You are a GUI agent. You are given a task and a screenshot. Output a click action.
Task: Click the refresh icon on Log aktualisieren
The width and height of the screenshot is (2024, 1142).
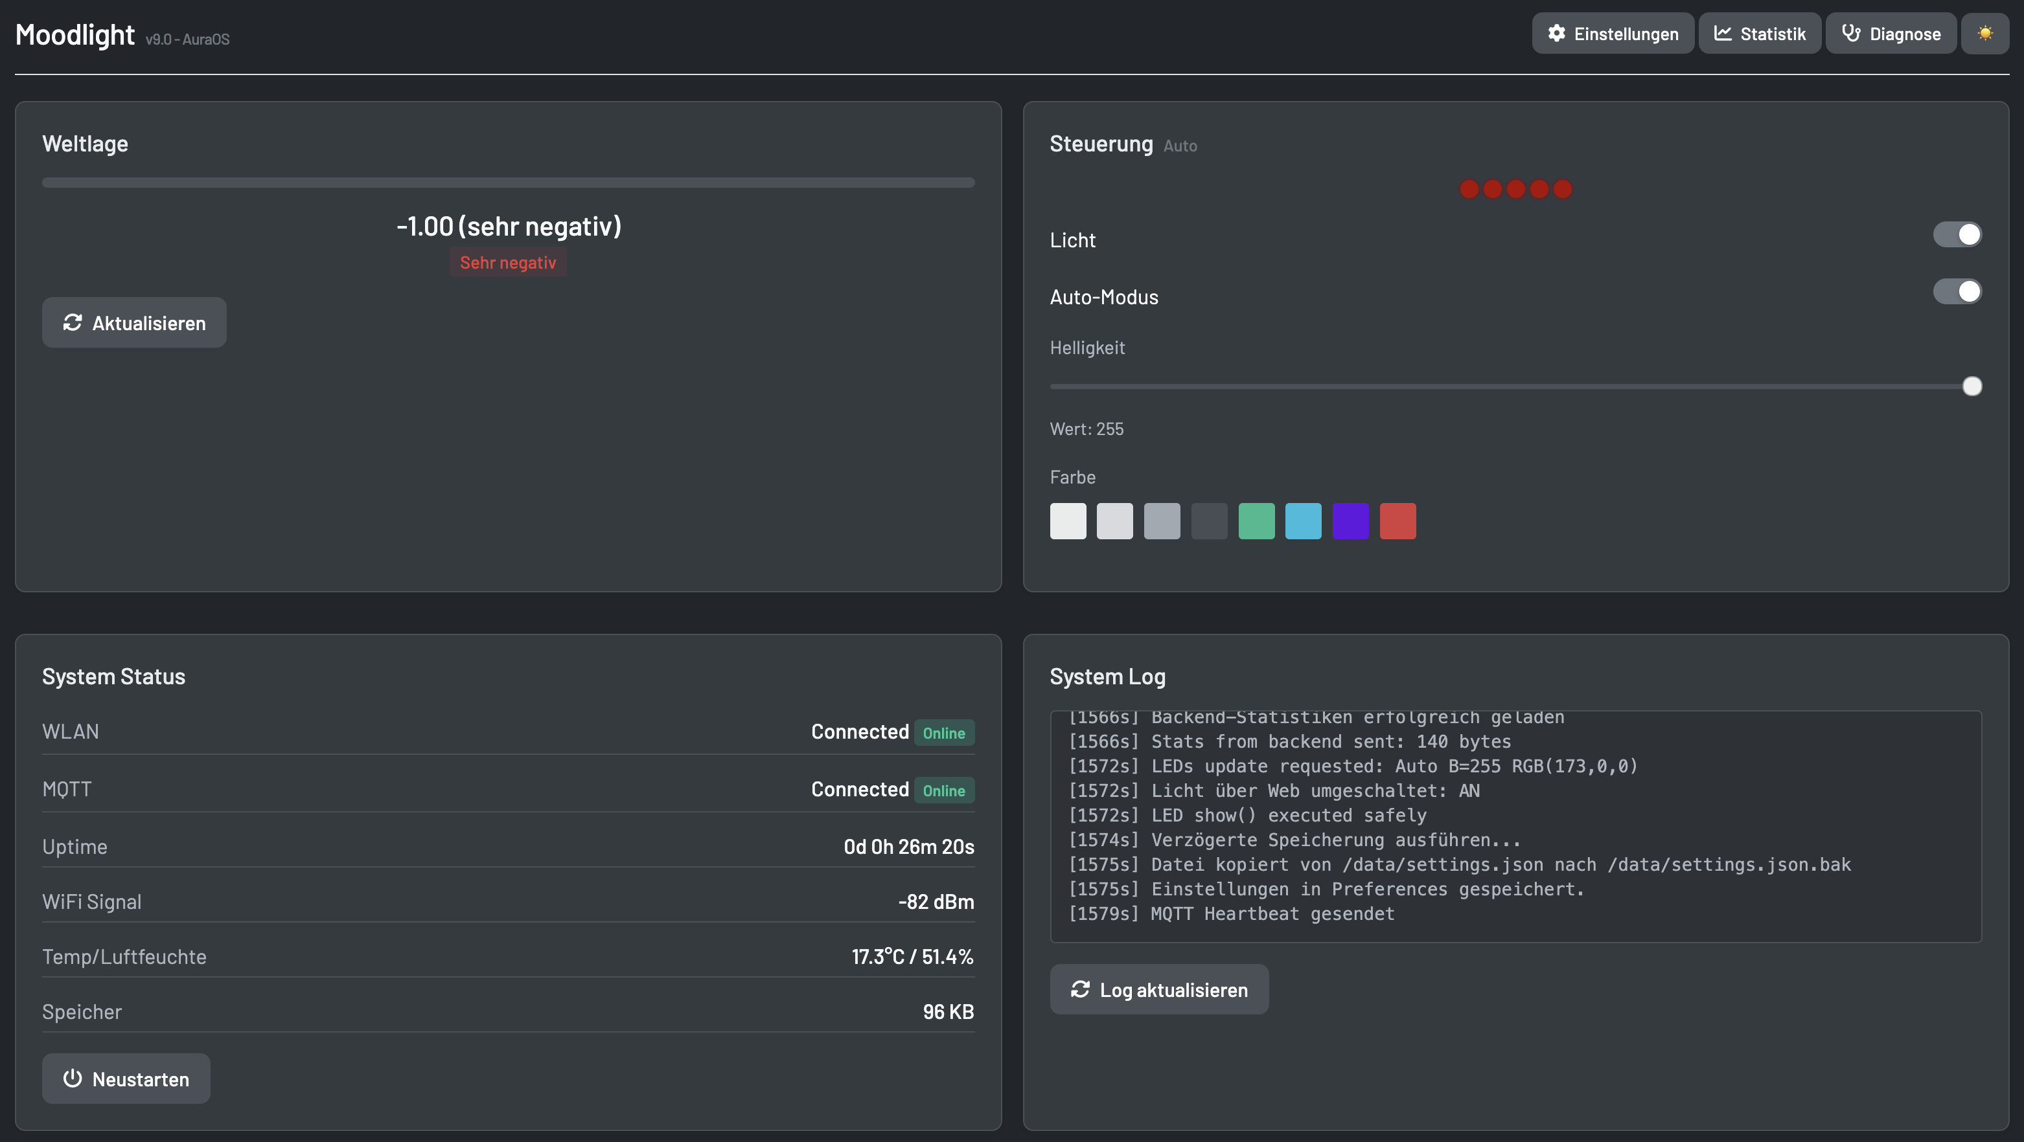pyautogui.click(x=1081, y=989)
